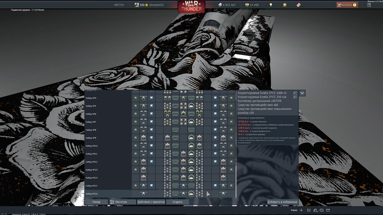Click the text Контейнер целеуказания LANTIRN
This screenshot has width=383, height=215.
pos(260,101)
